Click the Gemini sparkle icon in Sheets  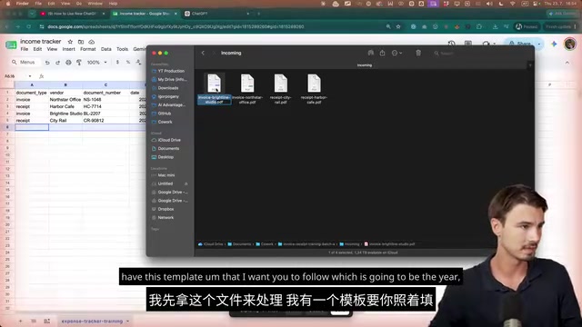point(554,44)
